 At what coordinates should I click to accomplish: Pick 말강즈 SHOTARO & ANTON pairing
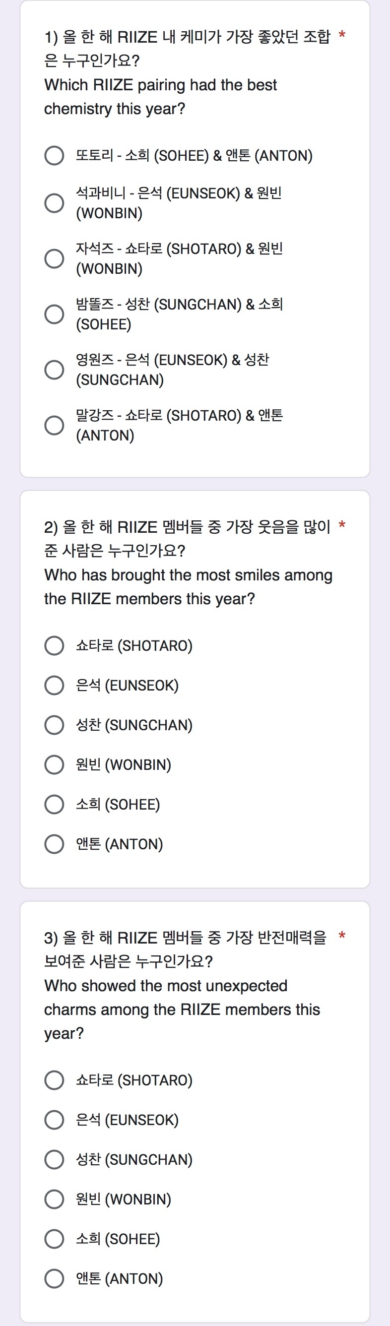54,425
